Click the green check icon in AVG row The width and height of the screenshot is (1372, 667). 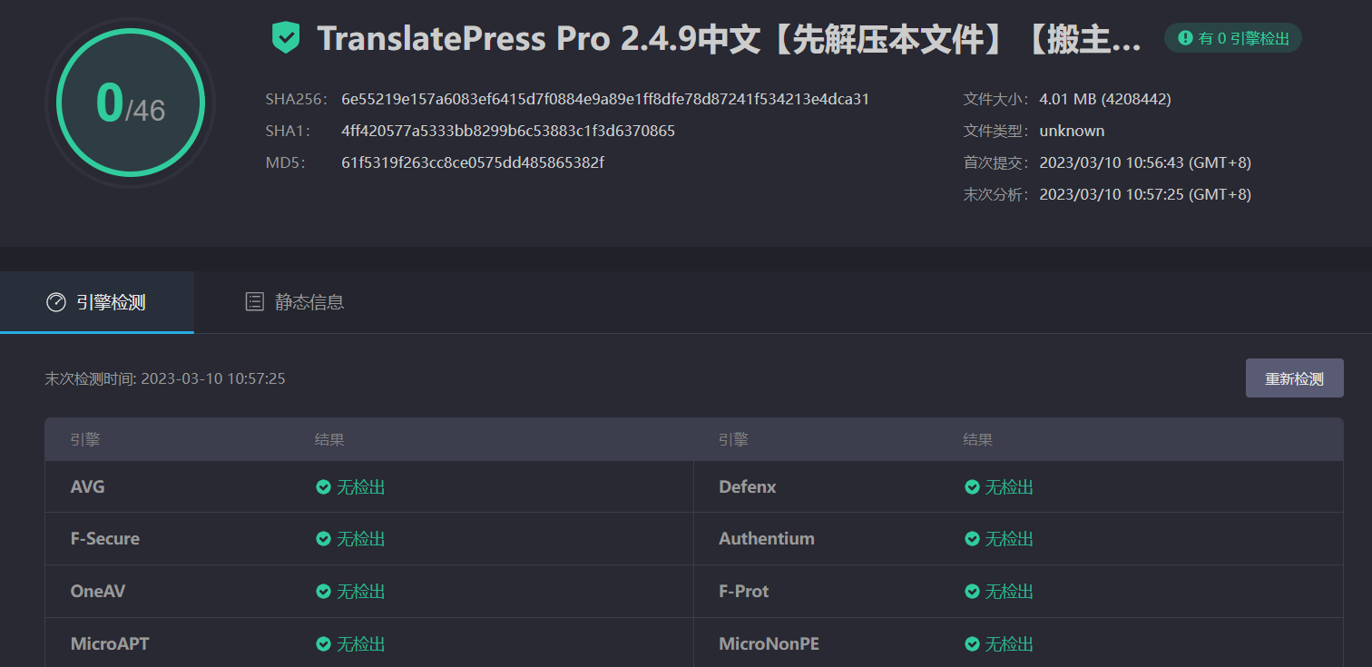coord(323,487)
